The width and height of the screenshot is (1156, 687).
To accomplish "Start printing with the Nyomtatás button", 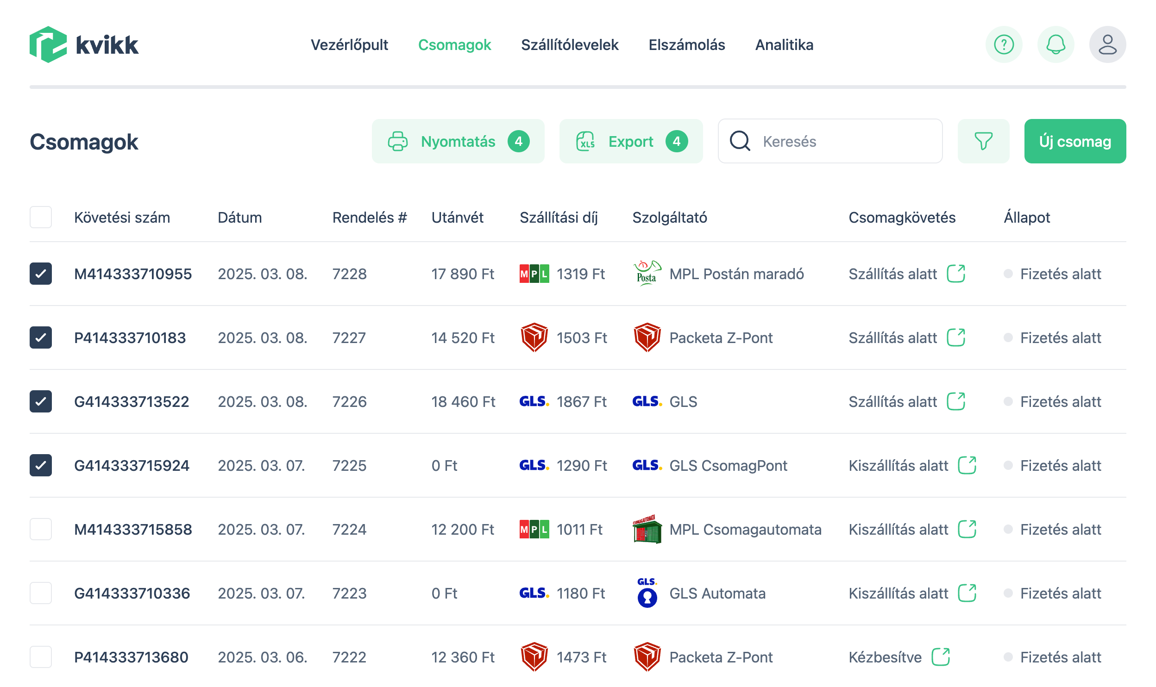I will [x=458, y=141].
